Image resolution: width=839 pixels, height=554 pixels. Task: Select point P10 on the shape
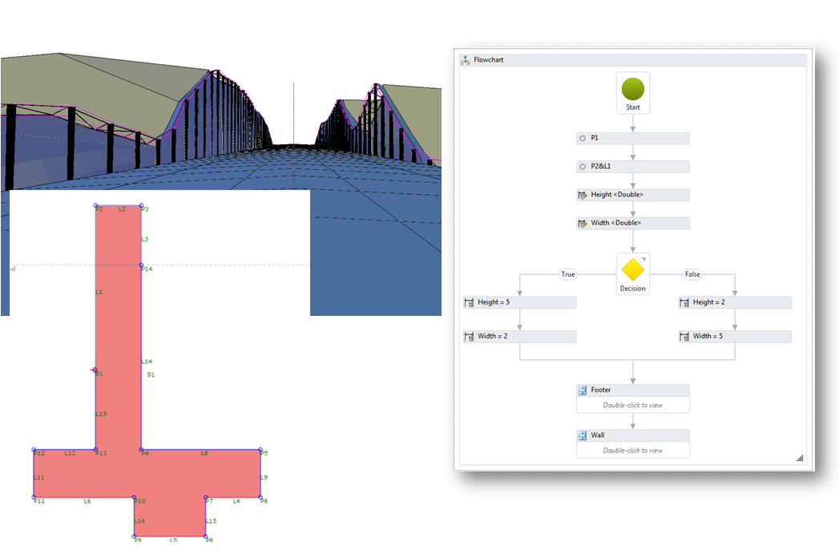pyautogui.click(x=135, y=497)
